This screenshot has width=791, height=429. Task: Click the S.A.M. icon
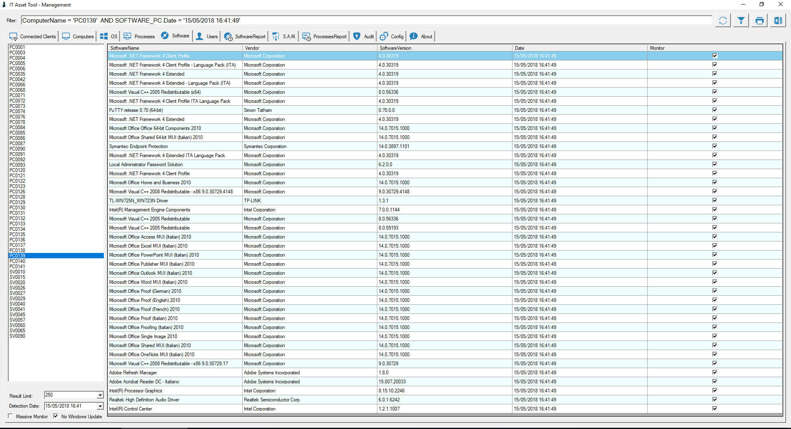[276, 37]
